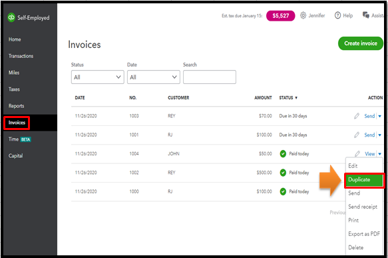The height and width of the screenshot is (258, 388).
Task: Click invoice number 1002
Action: pyautogui.click(x=134, y=173)
